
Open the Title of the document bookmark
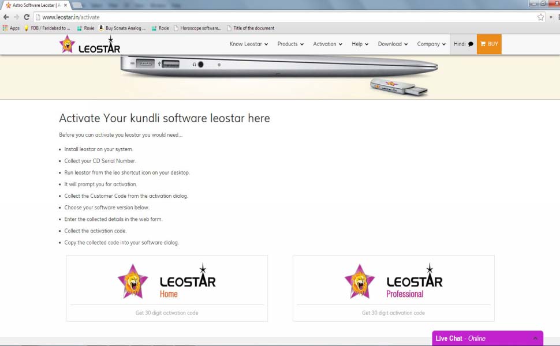[x=251, y=28]
